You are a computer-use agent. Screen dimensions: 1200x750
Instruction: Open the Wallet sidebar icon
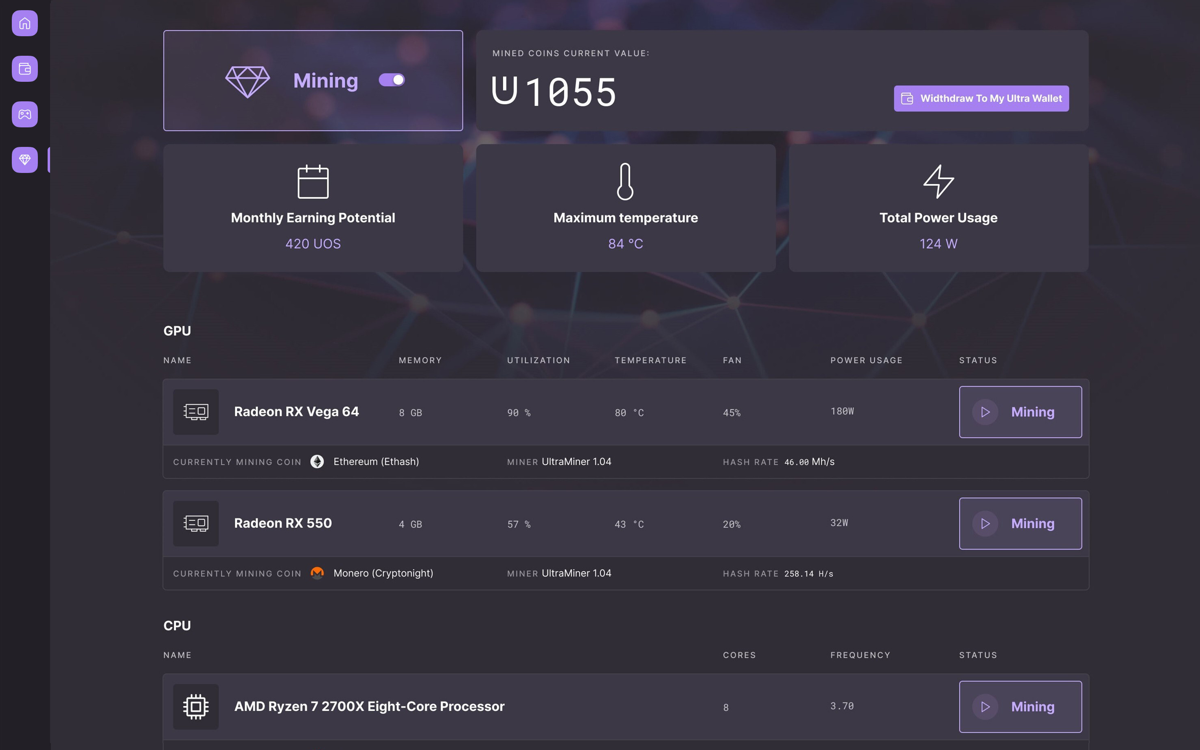[x=25, y=69]
